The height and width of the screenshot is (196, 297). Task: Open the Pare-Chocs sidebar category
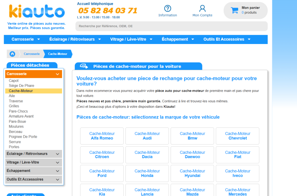click(18, 111)
